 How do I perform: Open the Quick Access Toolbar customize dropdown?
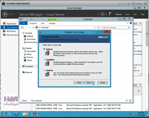pos(31,19)
